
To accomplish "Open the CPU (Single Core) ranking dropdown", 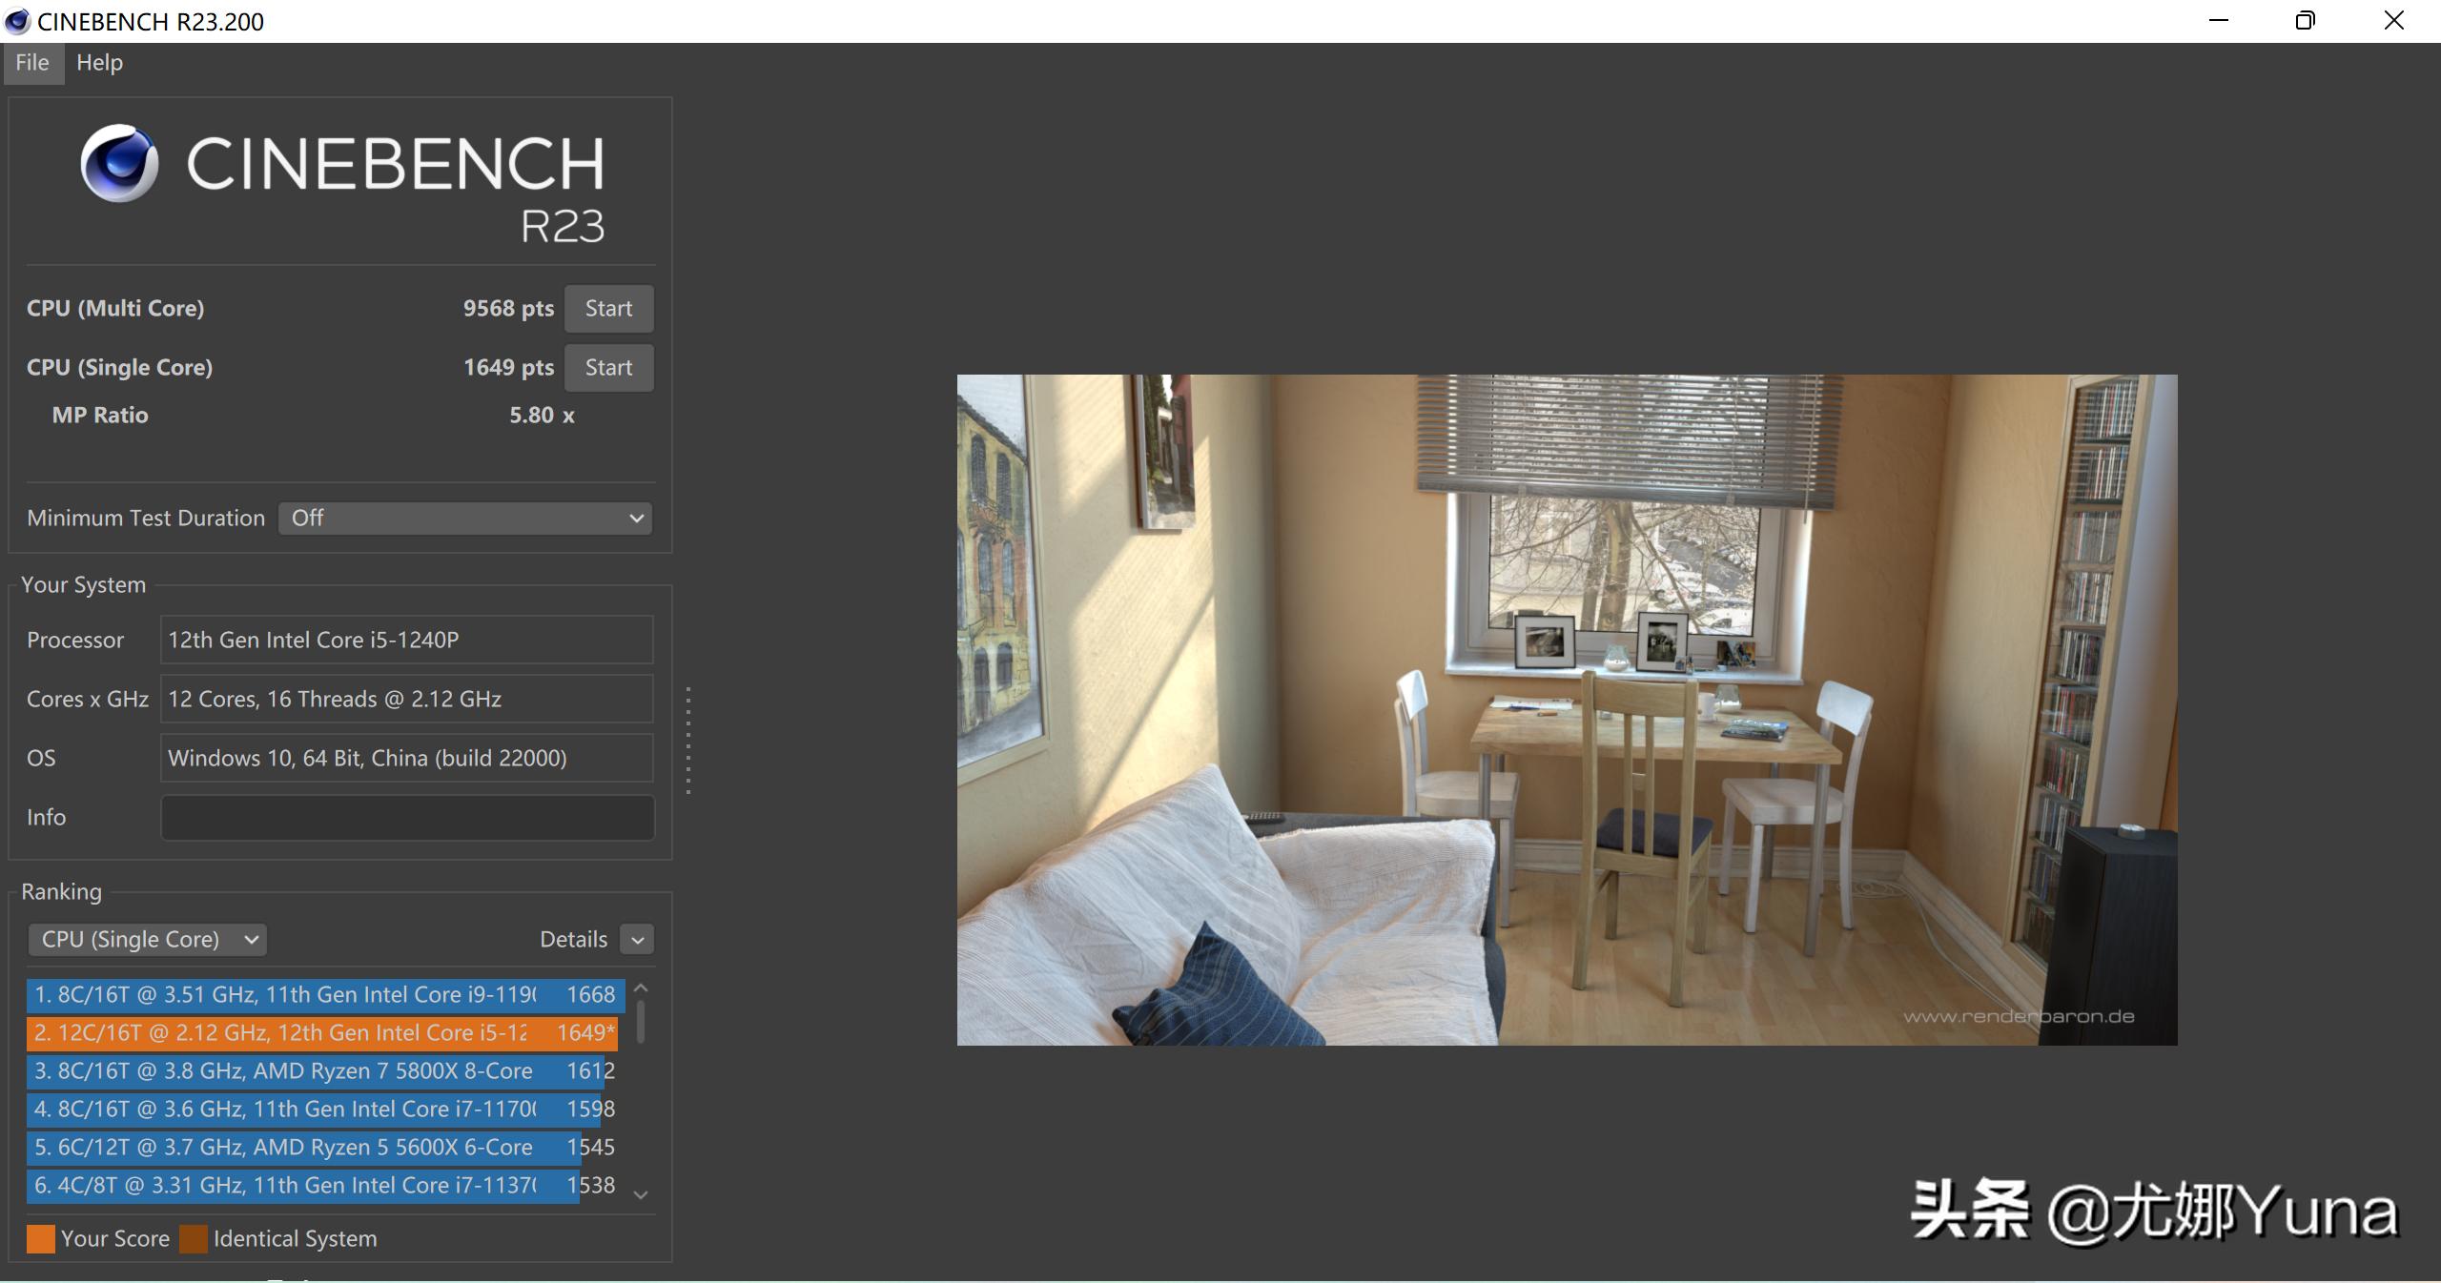I will click(x=148, y=939).
